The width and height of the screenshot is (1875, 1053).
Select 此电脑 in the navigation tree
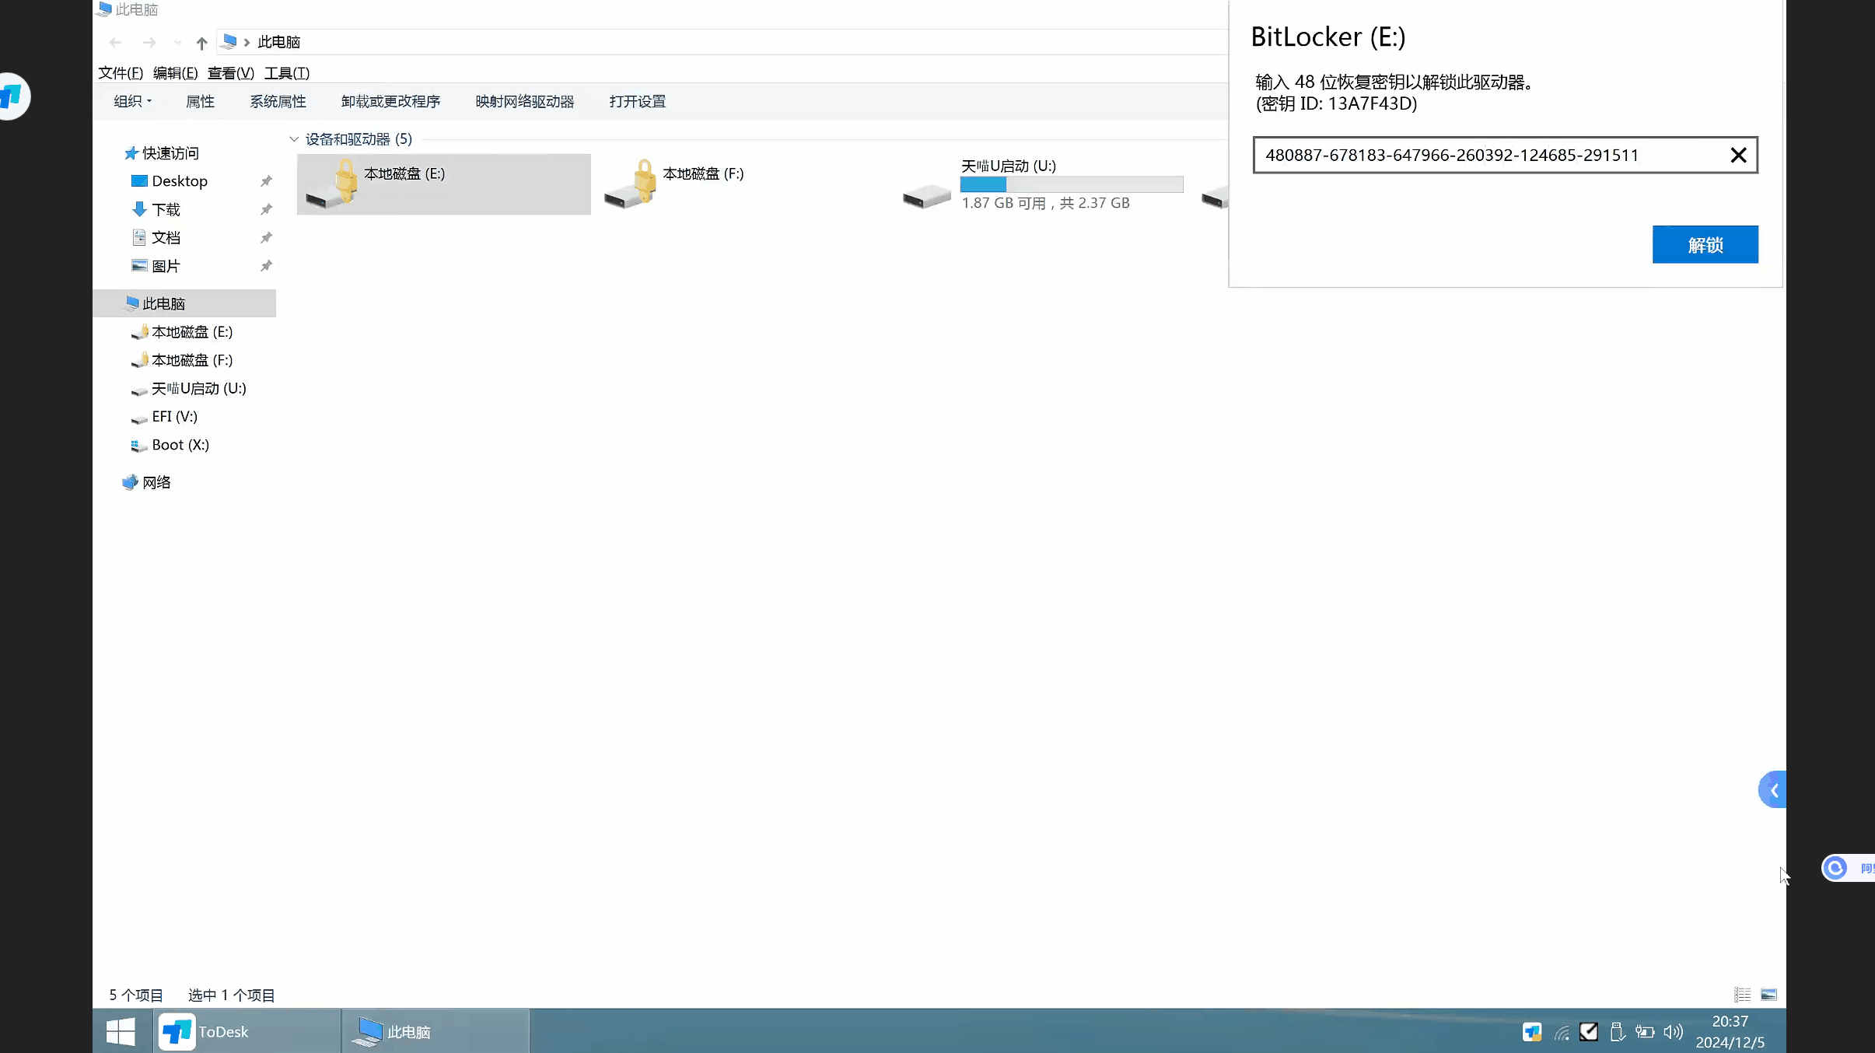point(184,303)
